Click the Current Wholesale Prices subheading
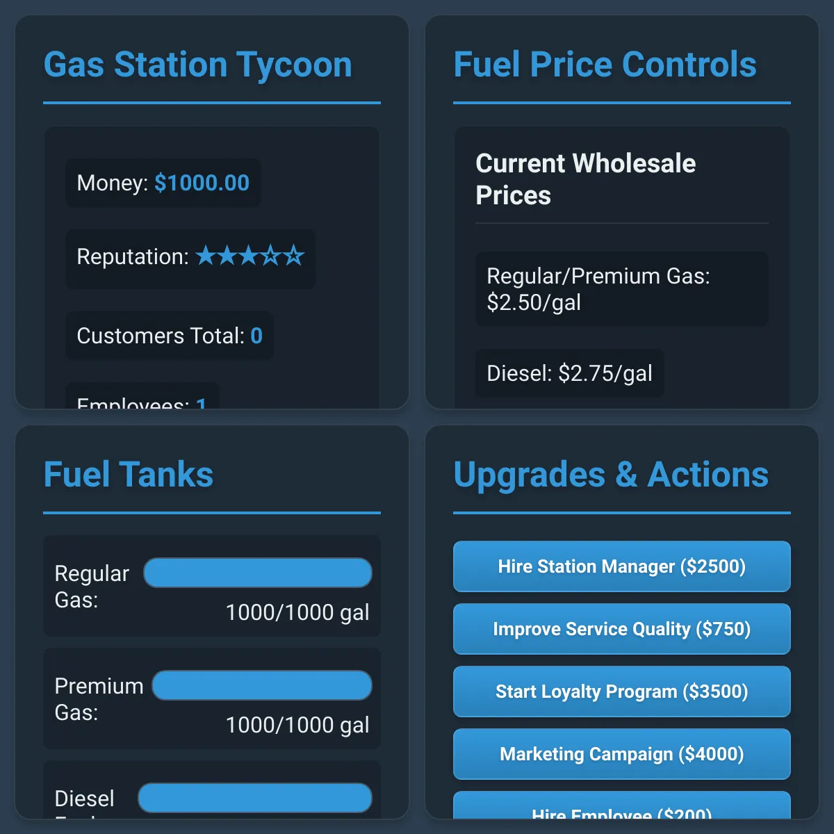834x834 pixels. (585, 179)
